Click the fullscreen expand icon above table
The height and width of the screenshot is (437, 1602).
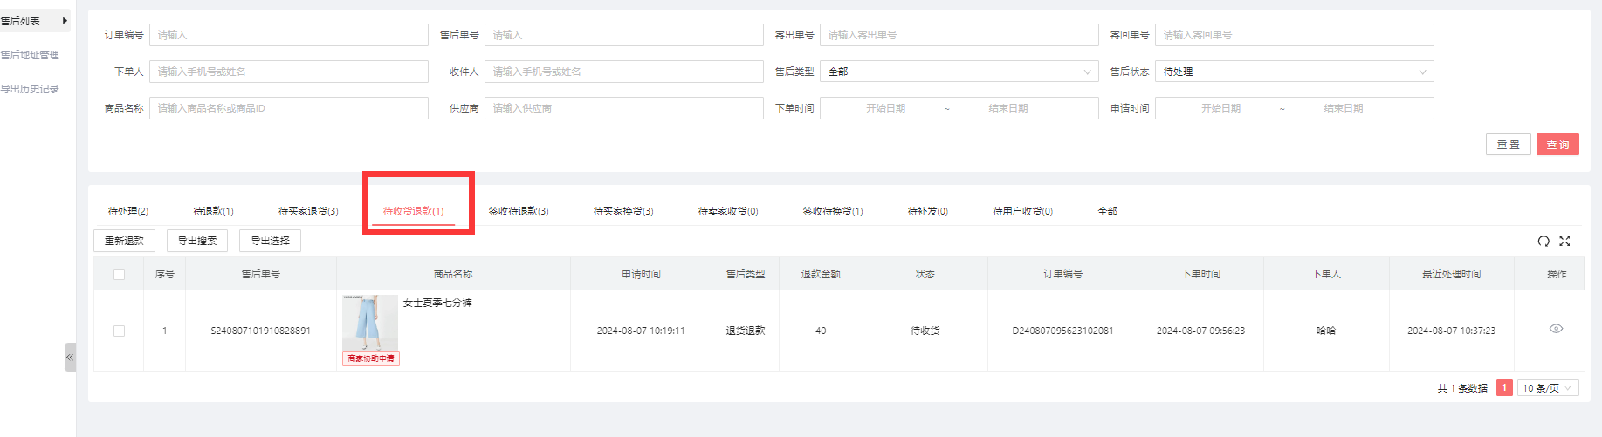tap(1564, 242)
